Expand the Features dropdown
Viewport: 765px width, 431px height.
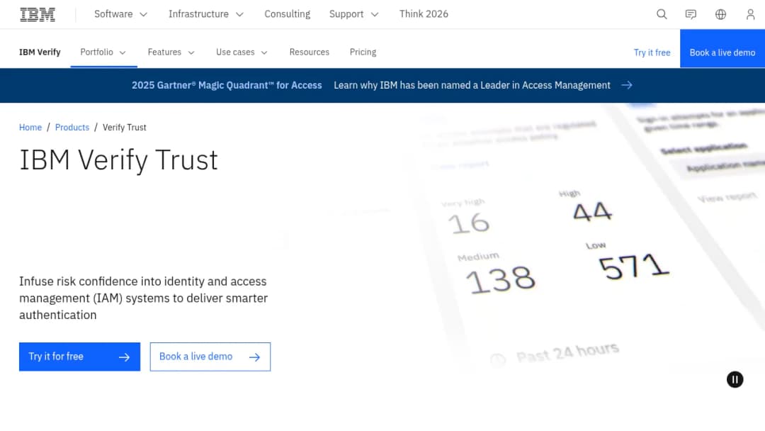click(x=171, y=52)
